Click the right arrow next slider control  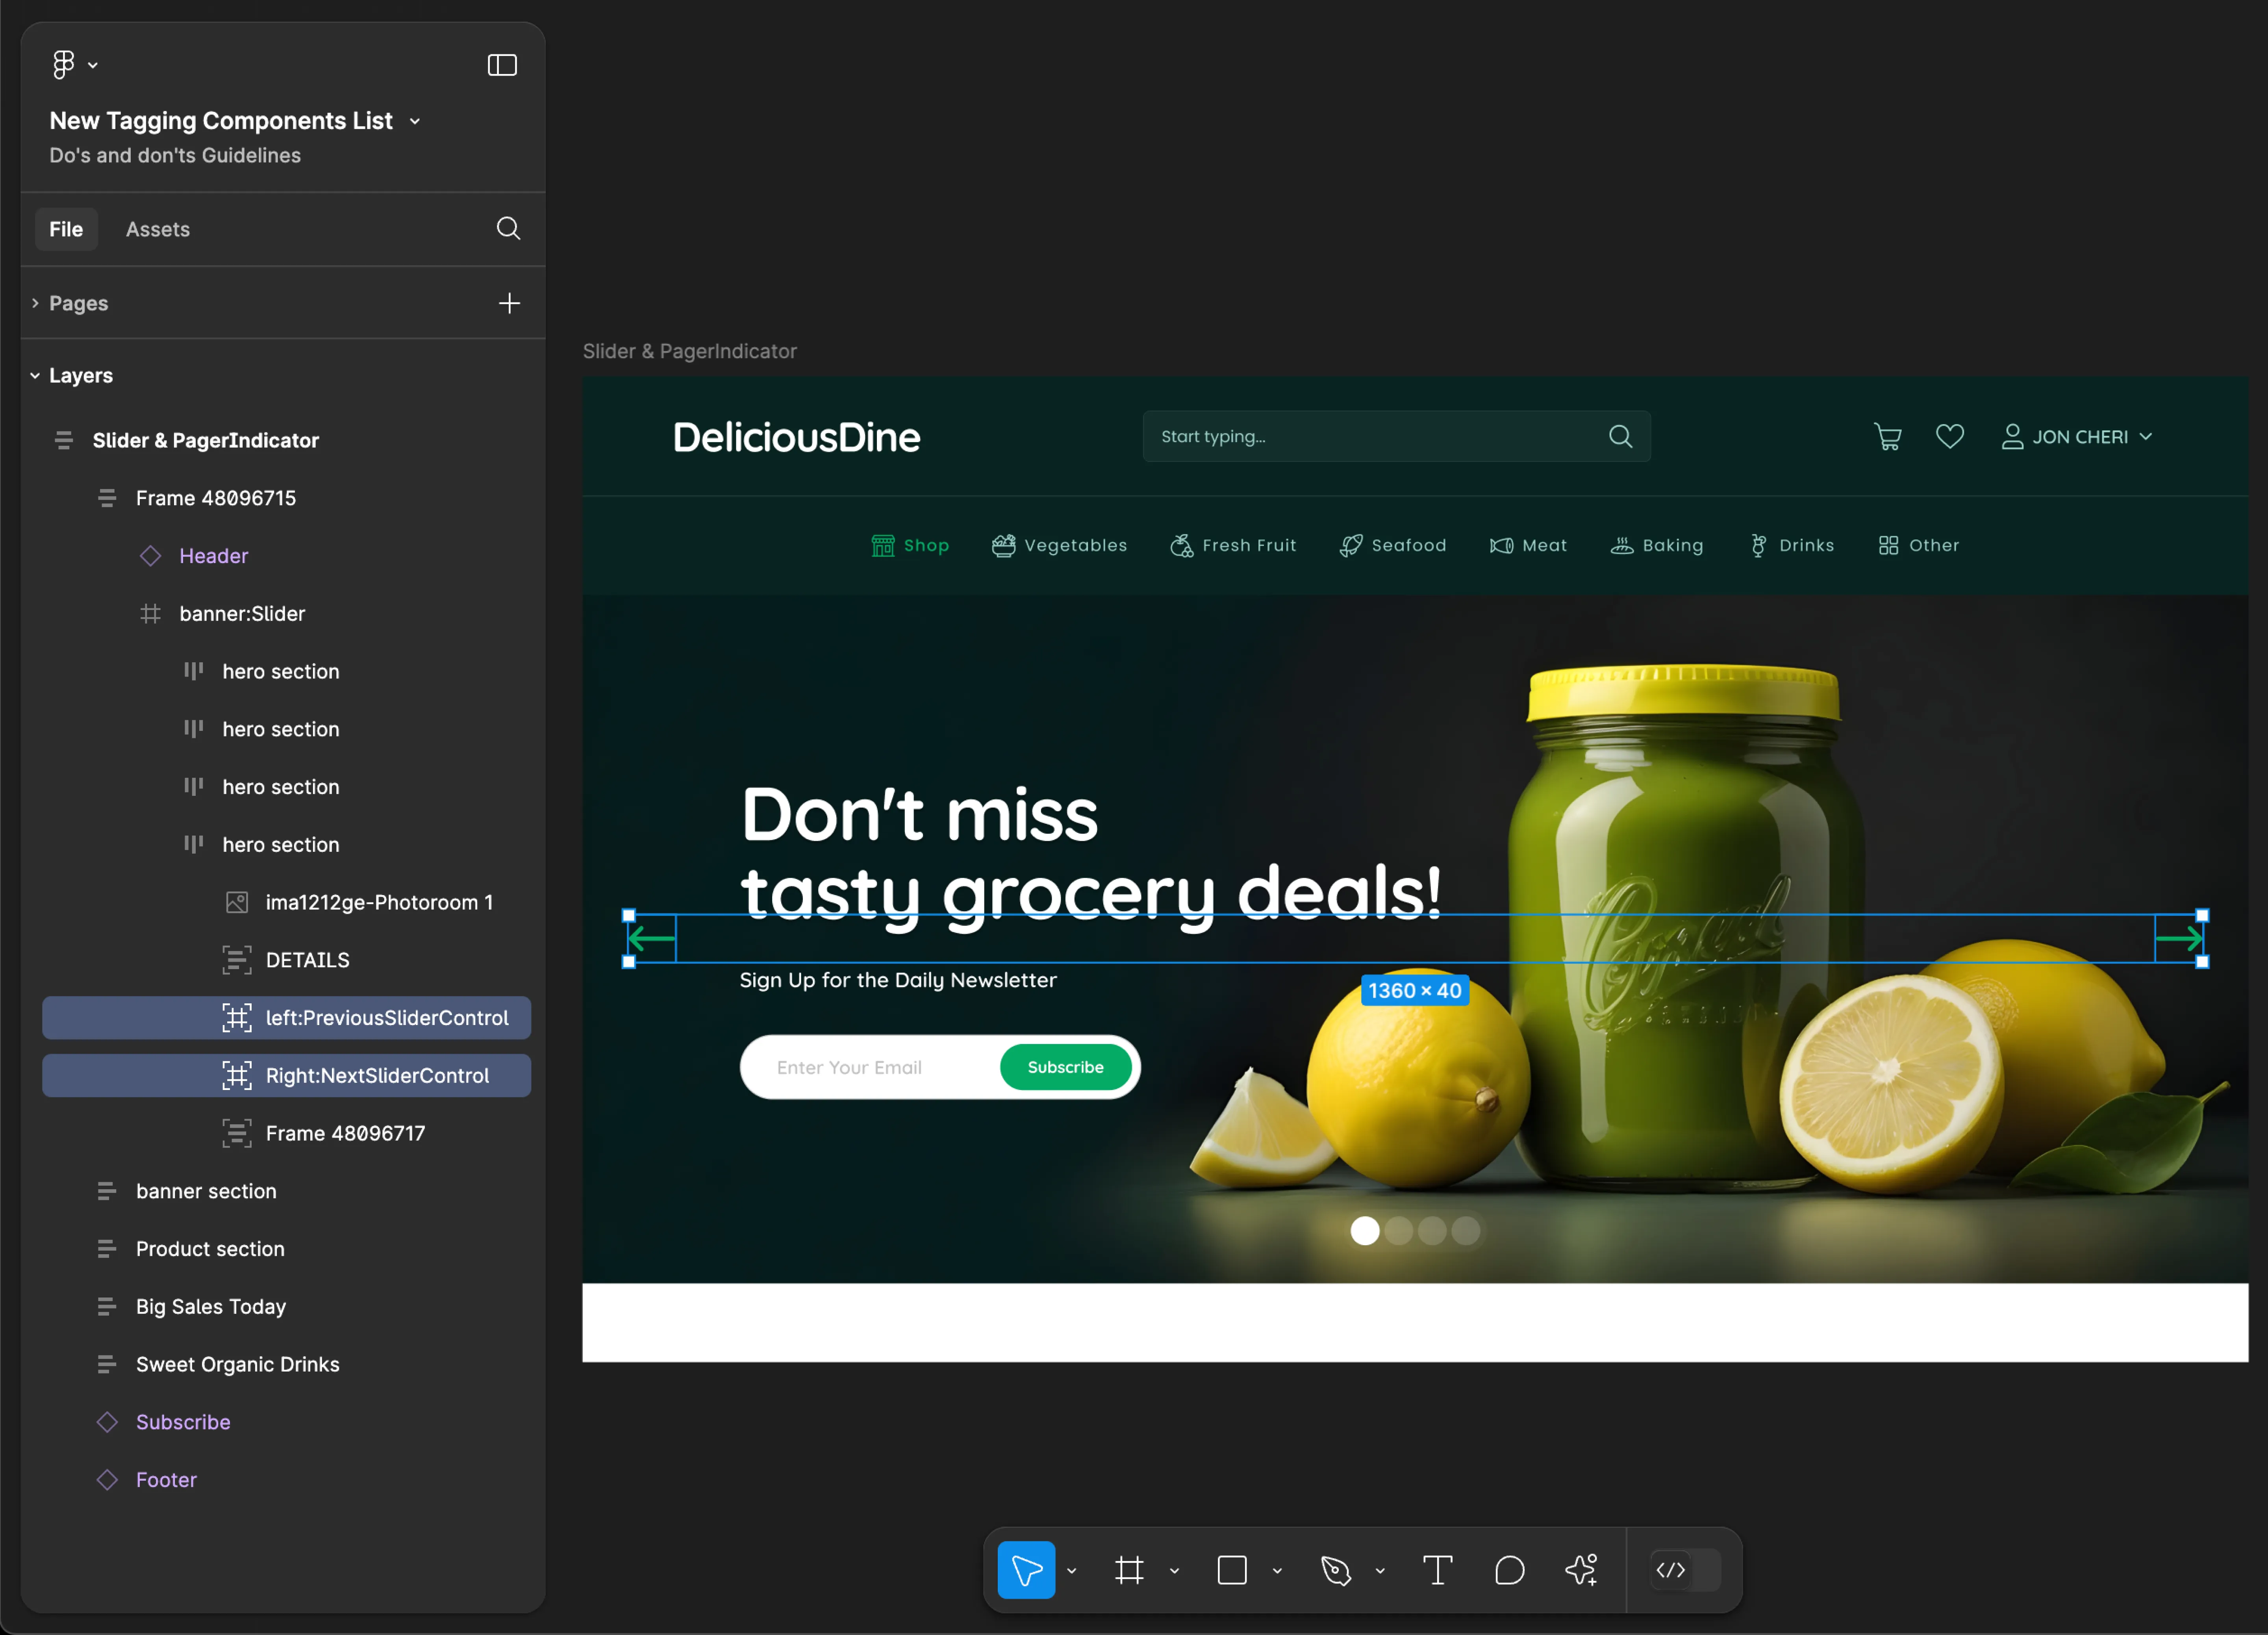pyautogui.click(x=2179, y=939)
